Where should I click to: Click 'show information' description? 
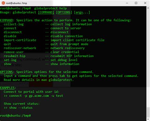65,64
